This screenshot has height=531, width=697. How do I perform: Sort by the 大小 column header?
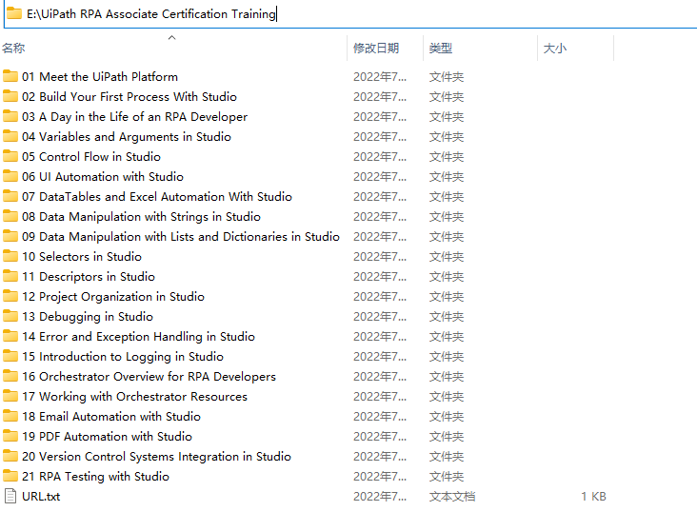555,48
